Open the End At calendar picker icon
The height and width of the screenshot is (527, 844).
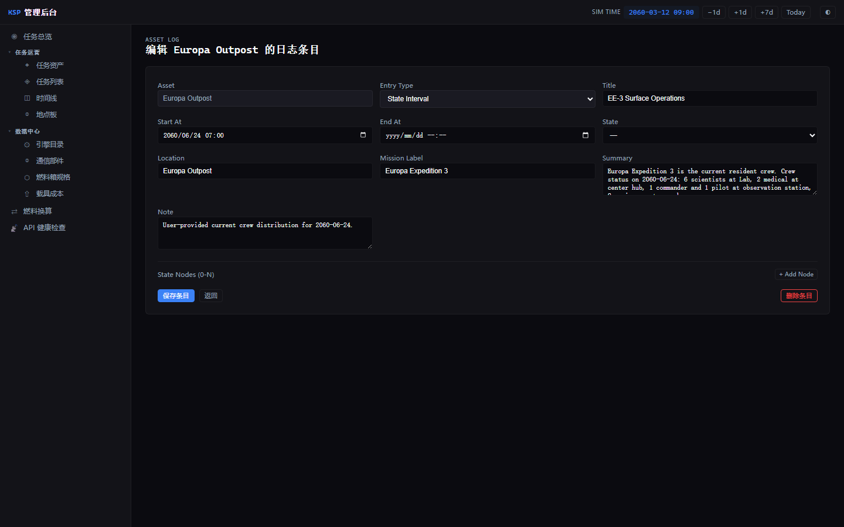[x=586, y=135]
